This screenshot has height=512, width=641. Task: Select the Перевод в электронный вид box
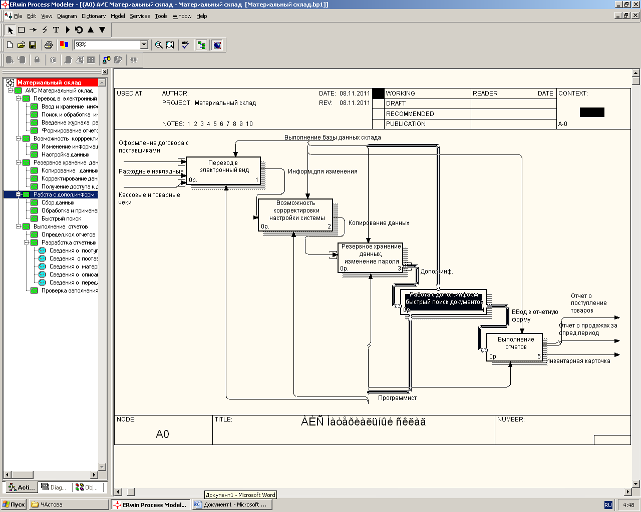(x=223, y=170)
